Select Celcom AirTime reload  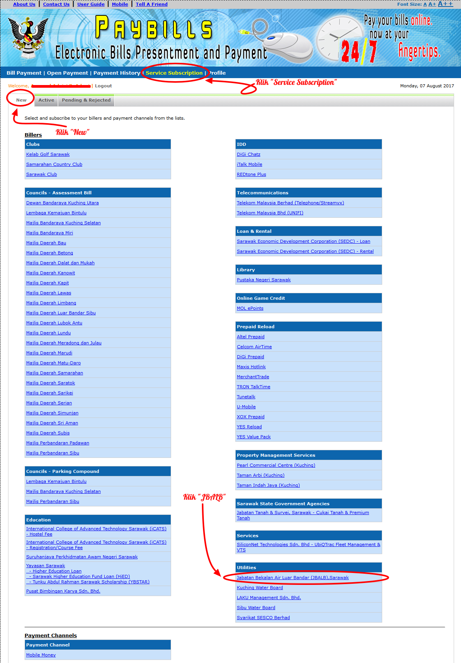[254, 347]
